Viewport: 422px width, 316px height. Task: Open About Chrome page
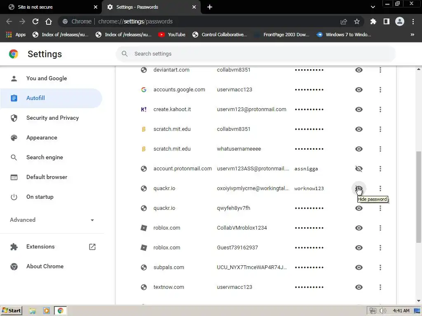click(x=51, y=267)
